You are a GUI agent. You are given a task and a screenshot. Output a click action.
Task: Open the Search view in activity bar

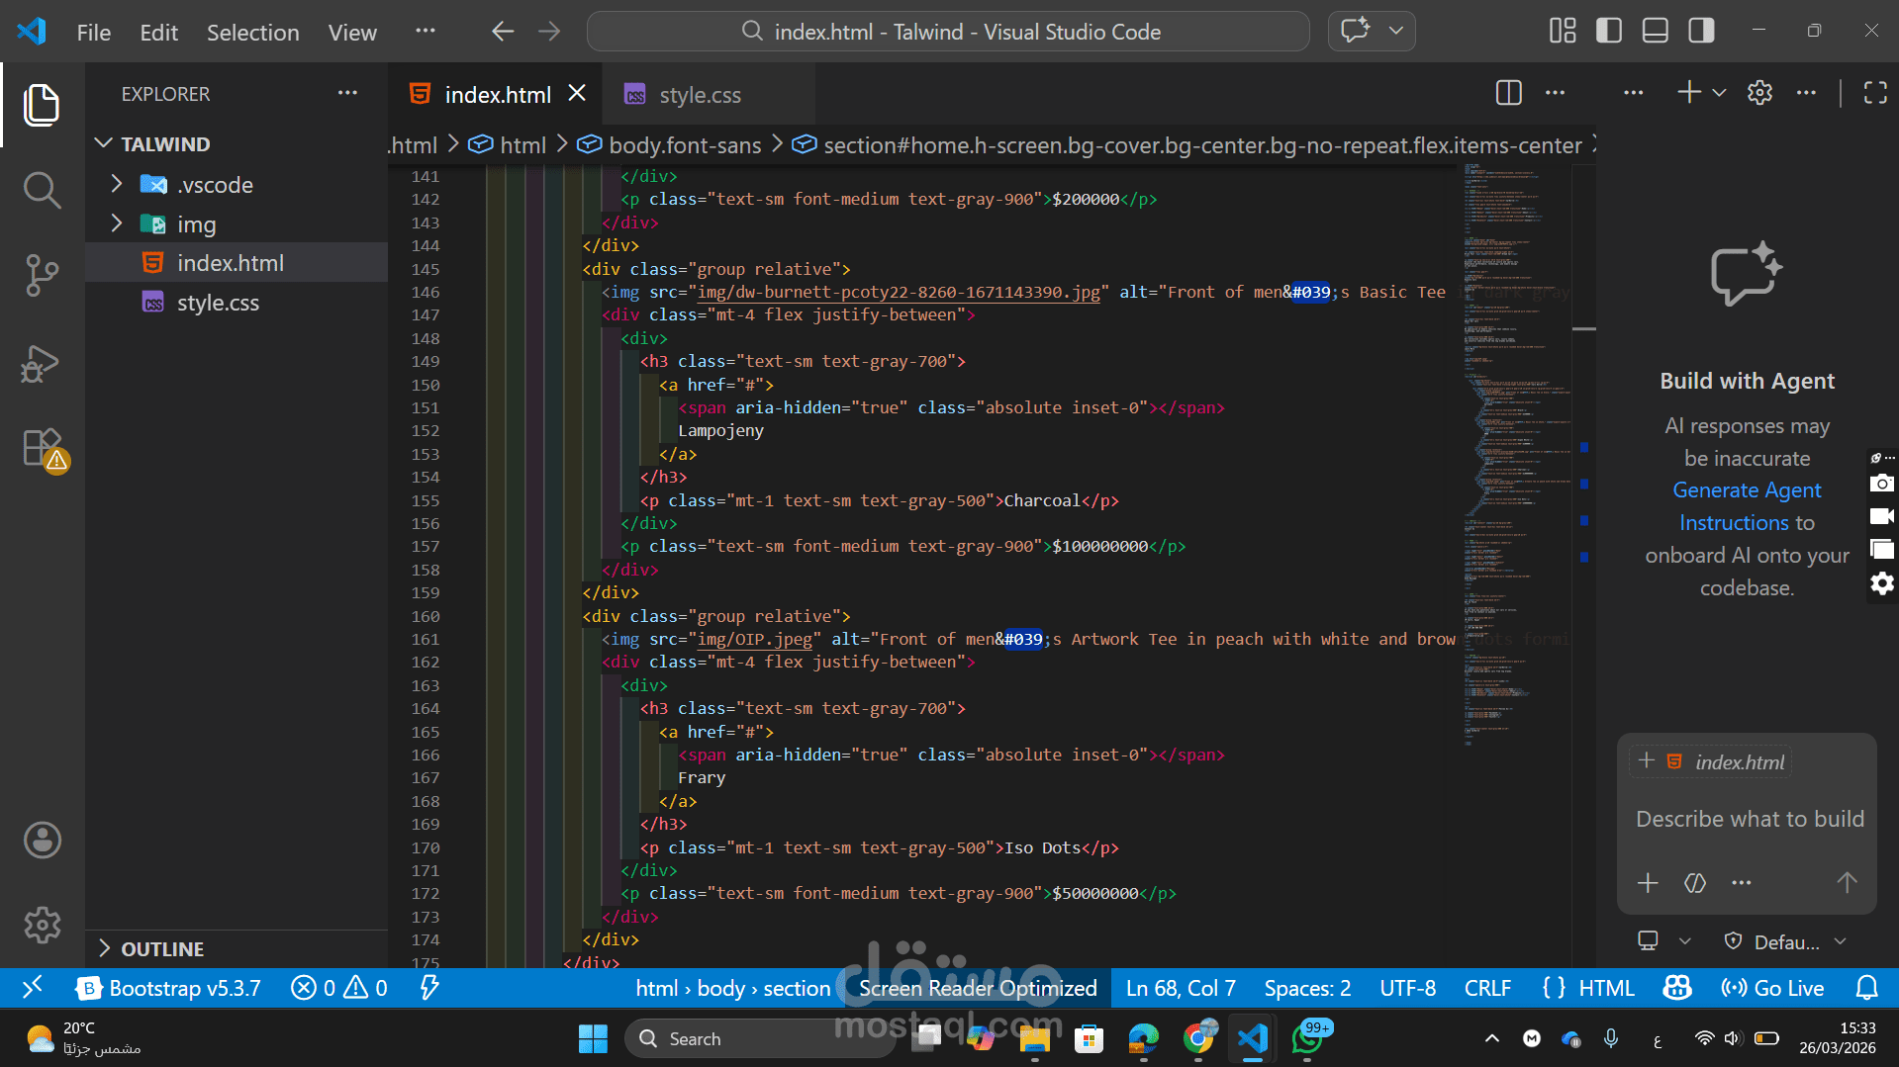pos(42,189)
